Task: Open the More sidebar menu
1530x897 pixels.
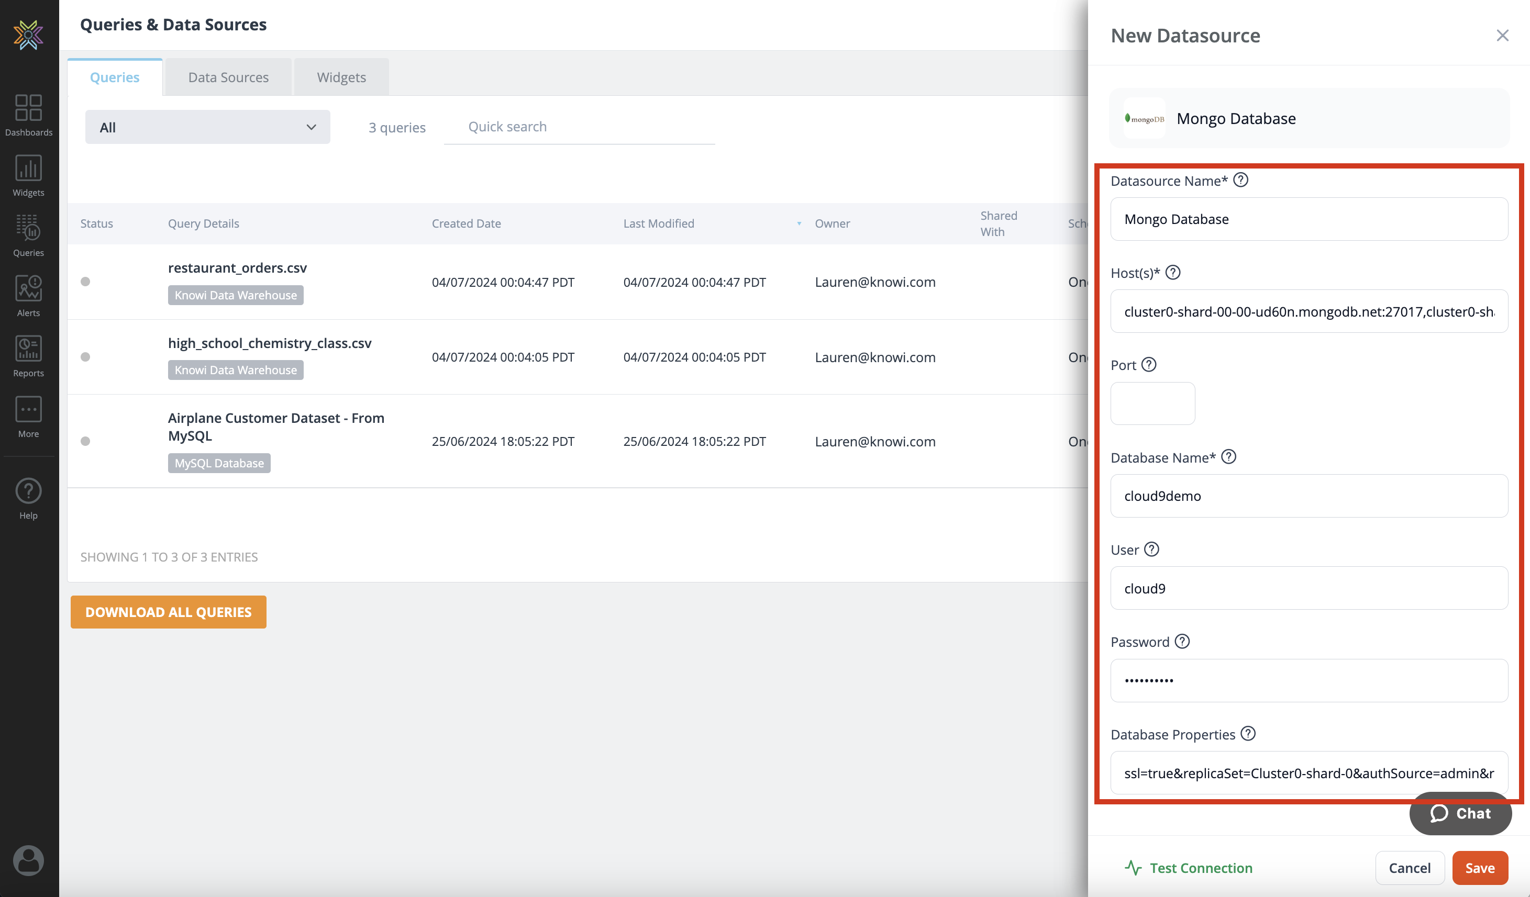Action: pyautogui.click(x=28, y=417)
